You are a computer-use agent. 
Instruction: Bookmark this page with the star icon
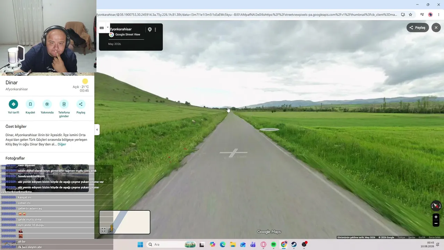point(410,15)
